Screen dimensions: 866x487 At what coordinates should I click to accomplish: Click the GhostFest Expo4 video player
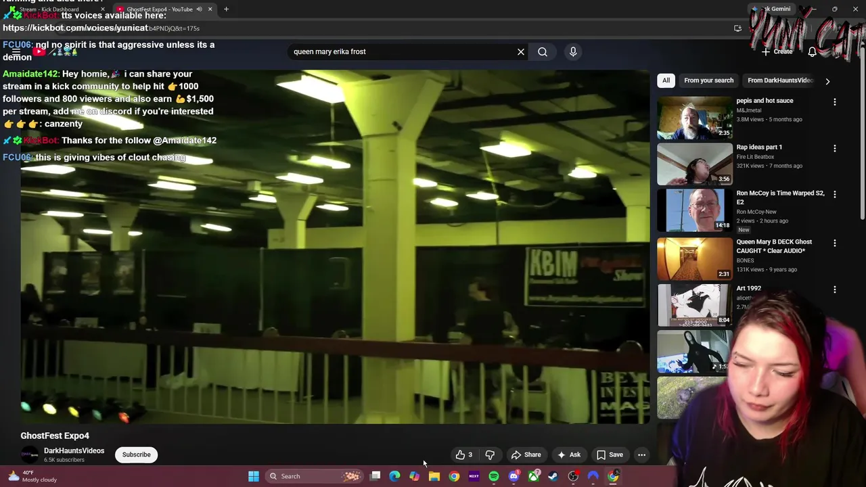[335, 247]
